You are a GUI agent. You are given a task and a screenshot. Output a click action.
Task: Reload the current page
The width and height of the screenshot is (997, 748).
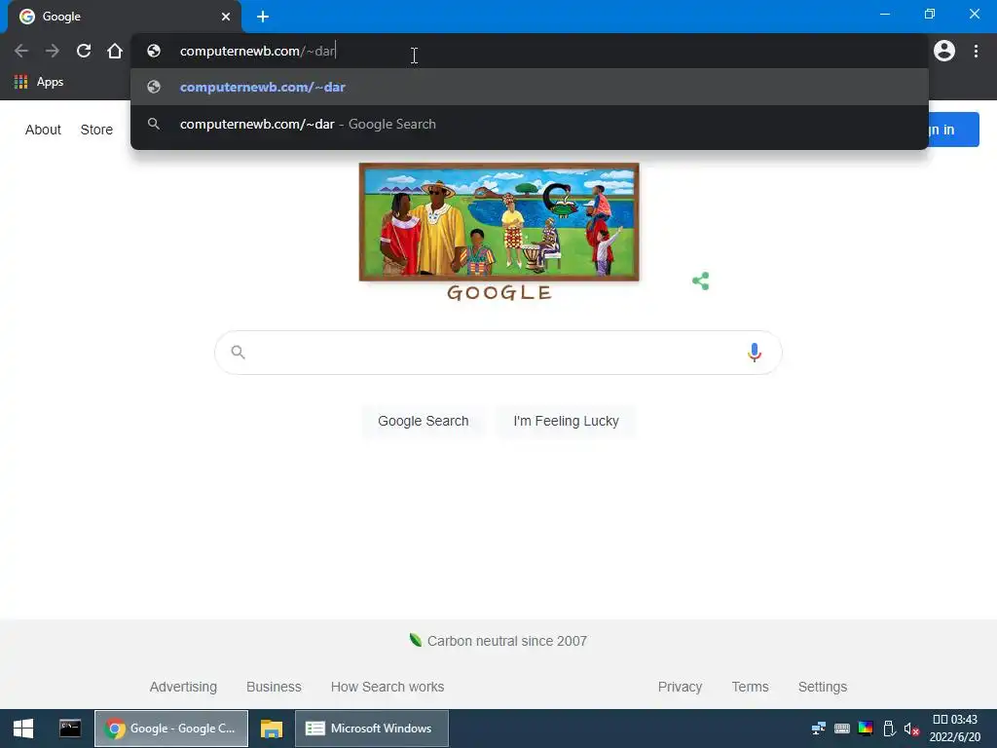(84, 51)
